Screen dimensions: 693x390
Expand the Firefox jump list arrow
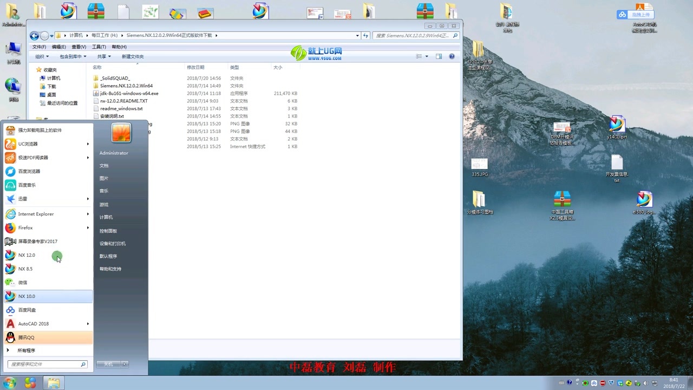(x=88, y=227)
